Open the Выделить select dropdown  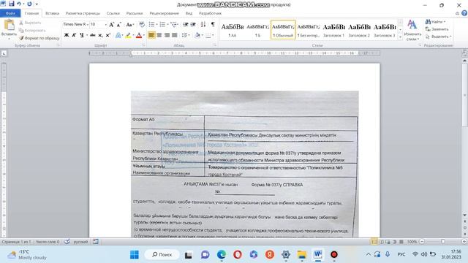coord(439,37)
